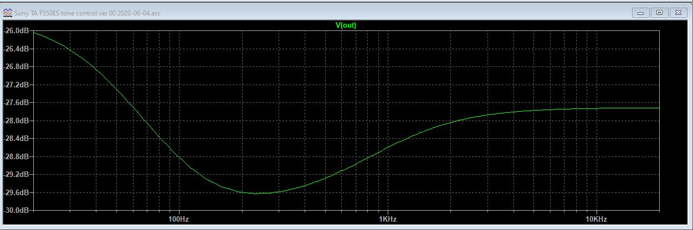The height and width of the screenshot is (230, 693).
Task: Click the -28.8dB axis label
Action: coord(16,156)
